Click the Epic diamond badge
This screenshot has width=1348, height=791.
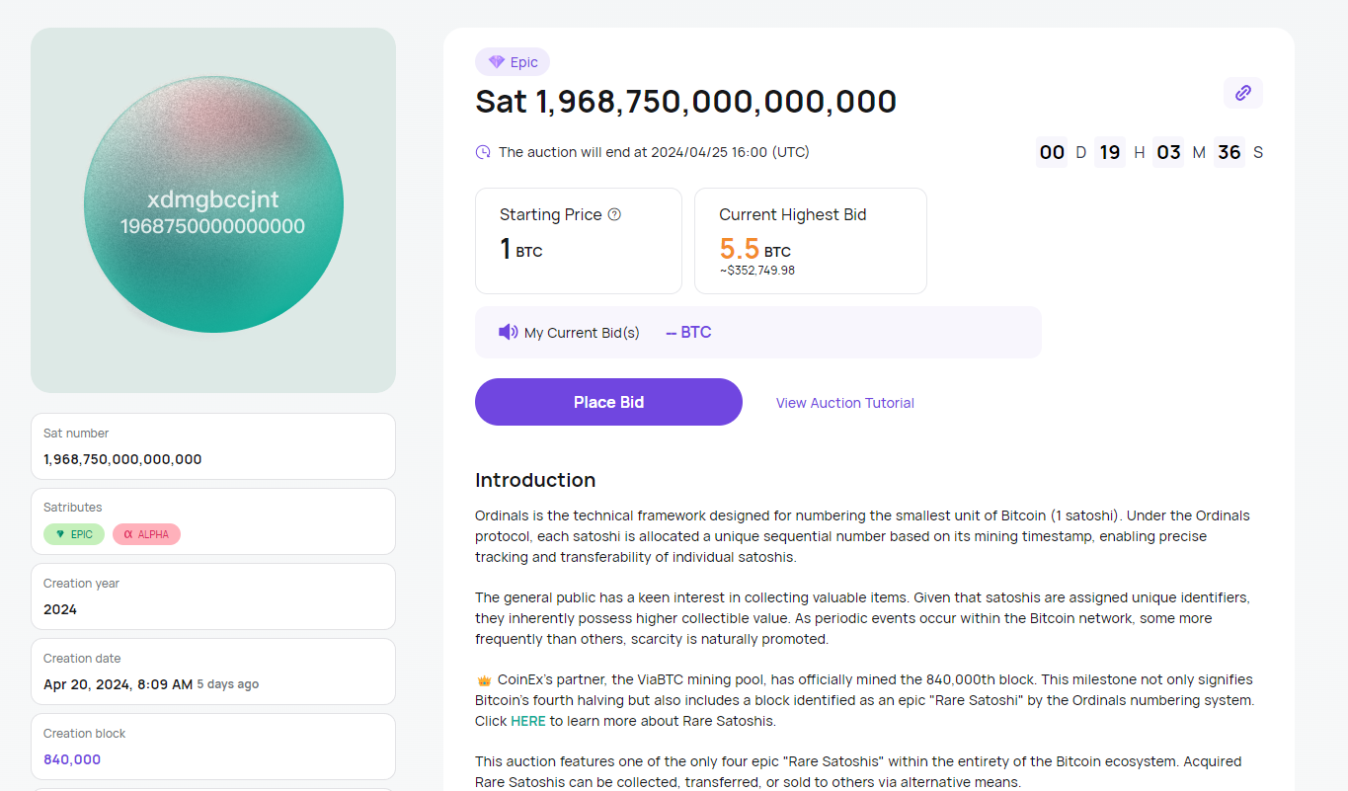(x=513, y=62)
